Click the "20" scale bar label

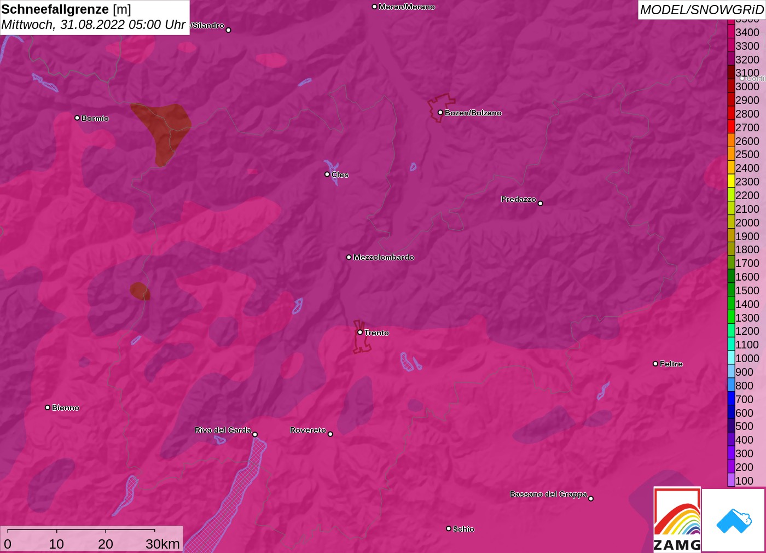point(106,544)
